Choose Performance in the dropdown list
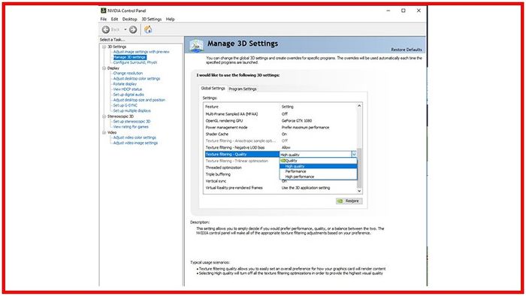Screen dimensions: 526x296 [x=318, y=171]
